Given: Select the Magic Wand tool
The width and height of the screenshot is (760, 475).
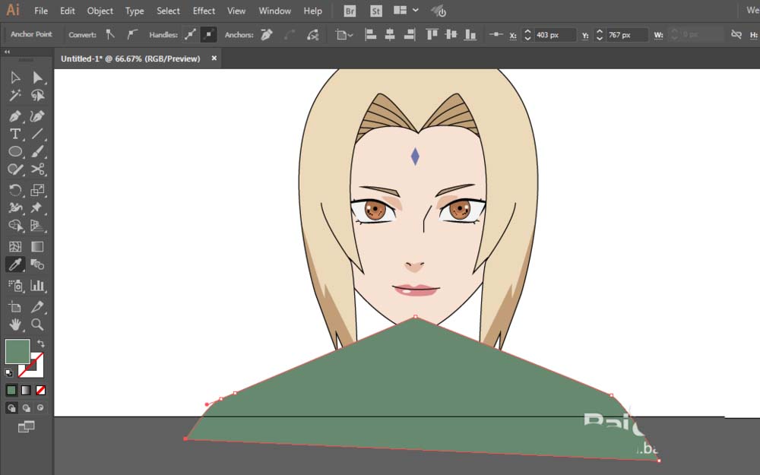Looking at the screenshot, I should pyautogui.click(x=15, y=96).
